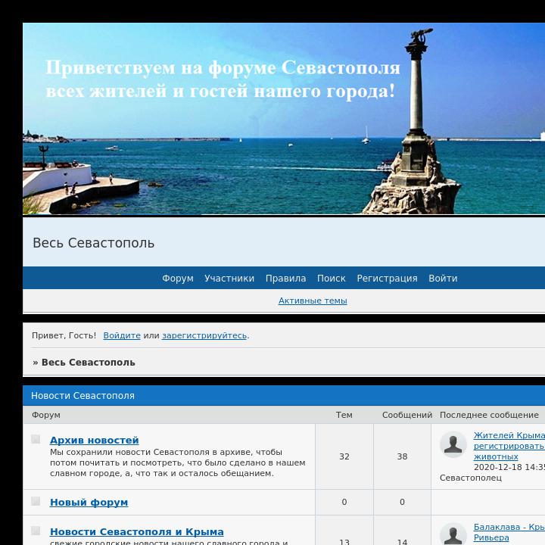The height and width of the screenshot is (545, 545).
Task: Open the Поиск menu item
Action: (332, 279)
